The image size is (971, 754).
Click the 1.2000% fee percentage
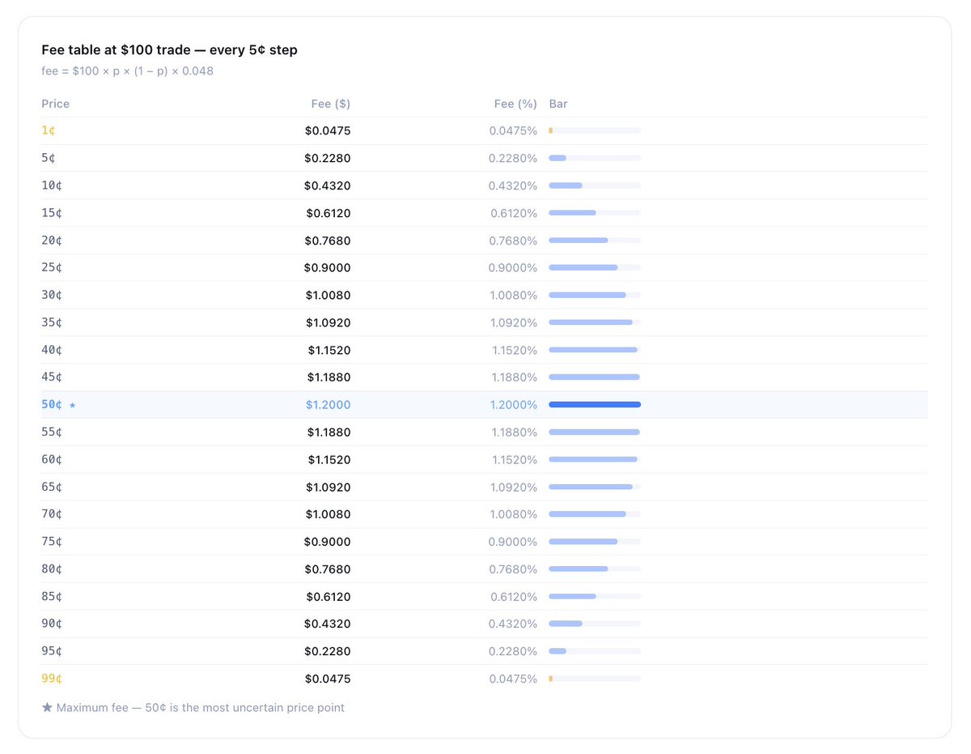(514, 405)
